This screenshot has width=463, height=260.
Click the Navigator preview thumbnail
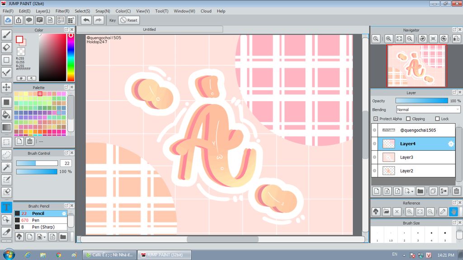click(x=416, y=66)
